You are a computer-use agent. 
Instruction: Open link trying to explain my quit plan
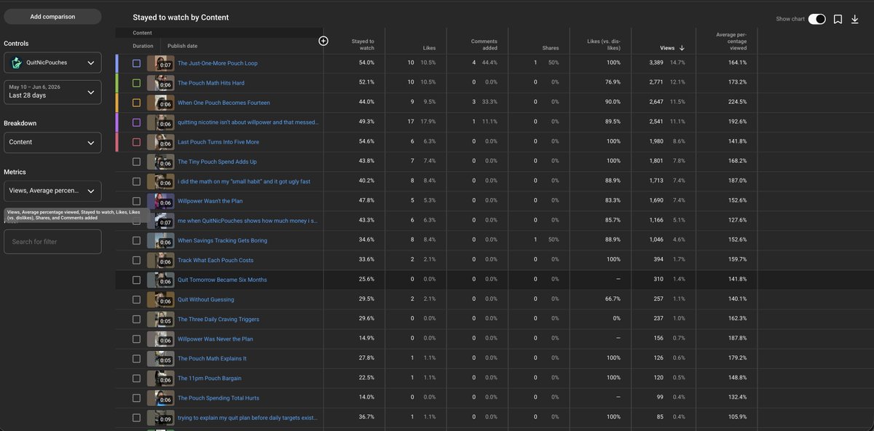[248, 417]
